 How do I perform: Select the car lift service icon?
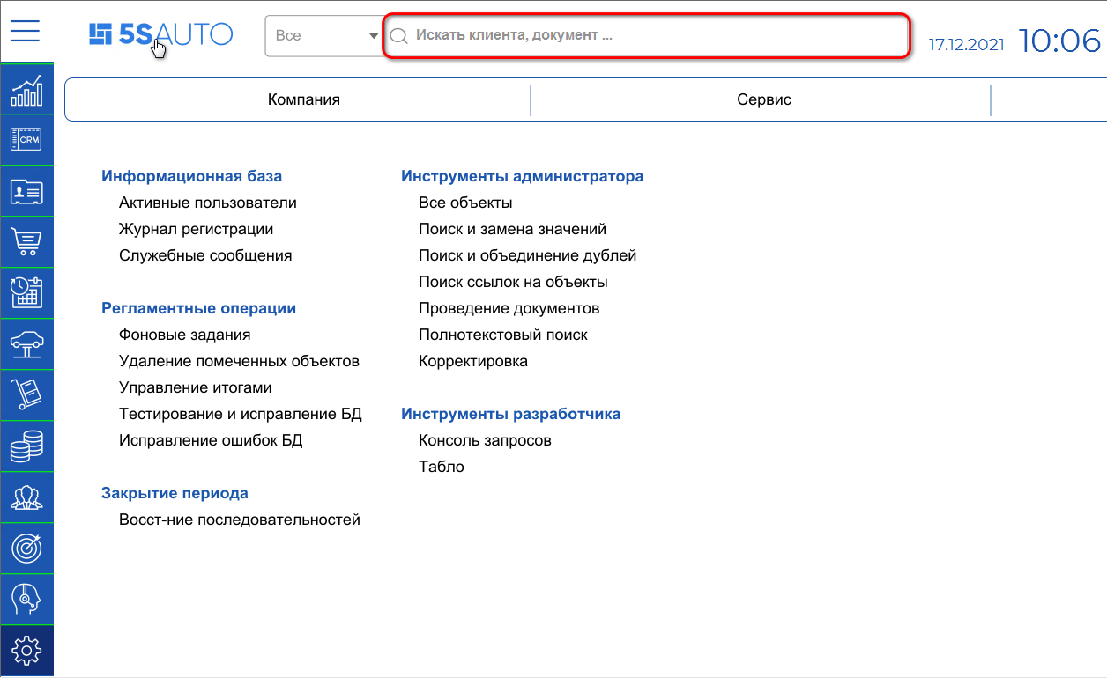coord(26,343)
